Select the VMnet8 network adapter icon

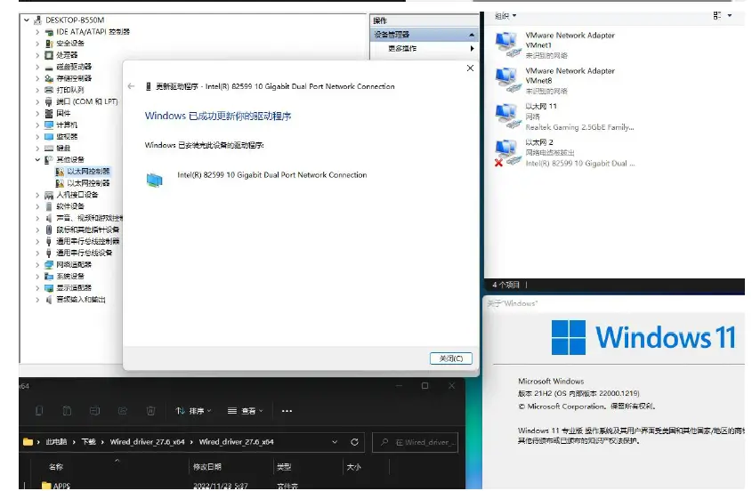click(x=506, y=77)
